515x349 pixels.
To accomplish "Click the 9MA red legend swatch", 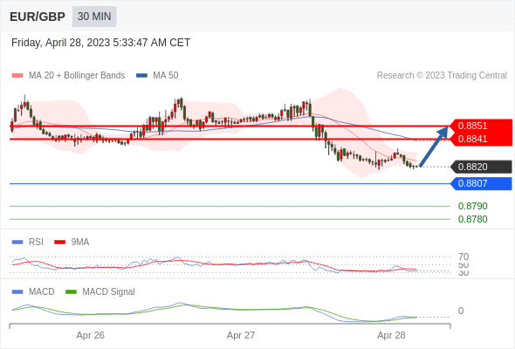I will coord(59,243).
